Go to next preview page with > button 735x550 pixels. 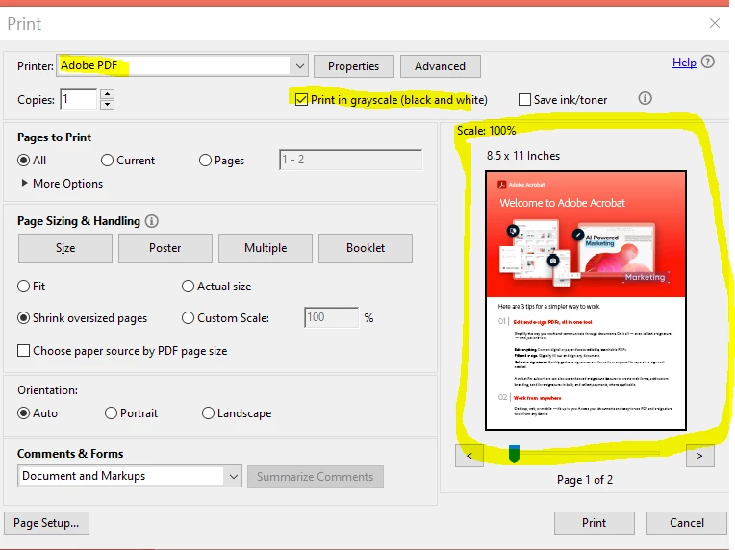(699, 456)
